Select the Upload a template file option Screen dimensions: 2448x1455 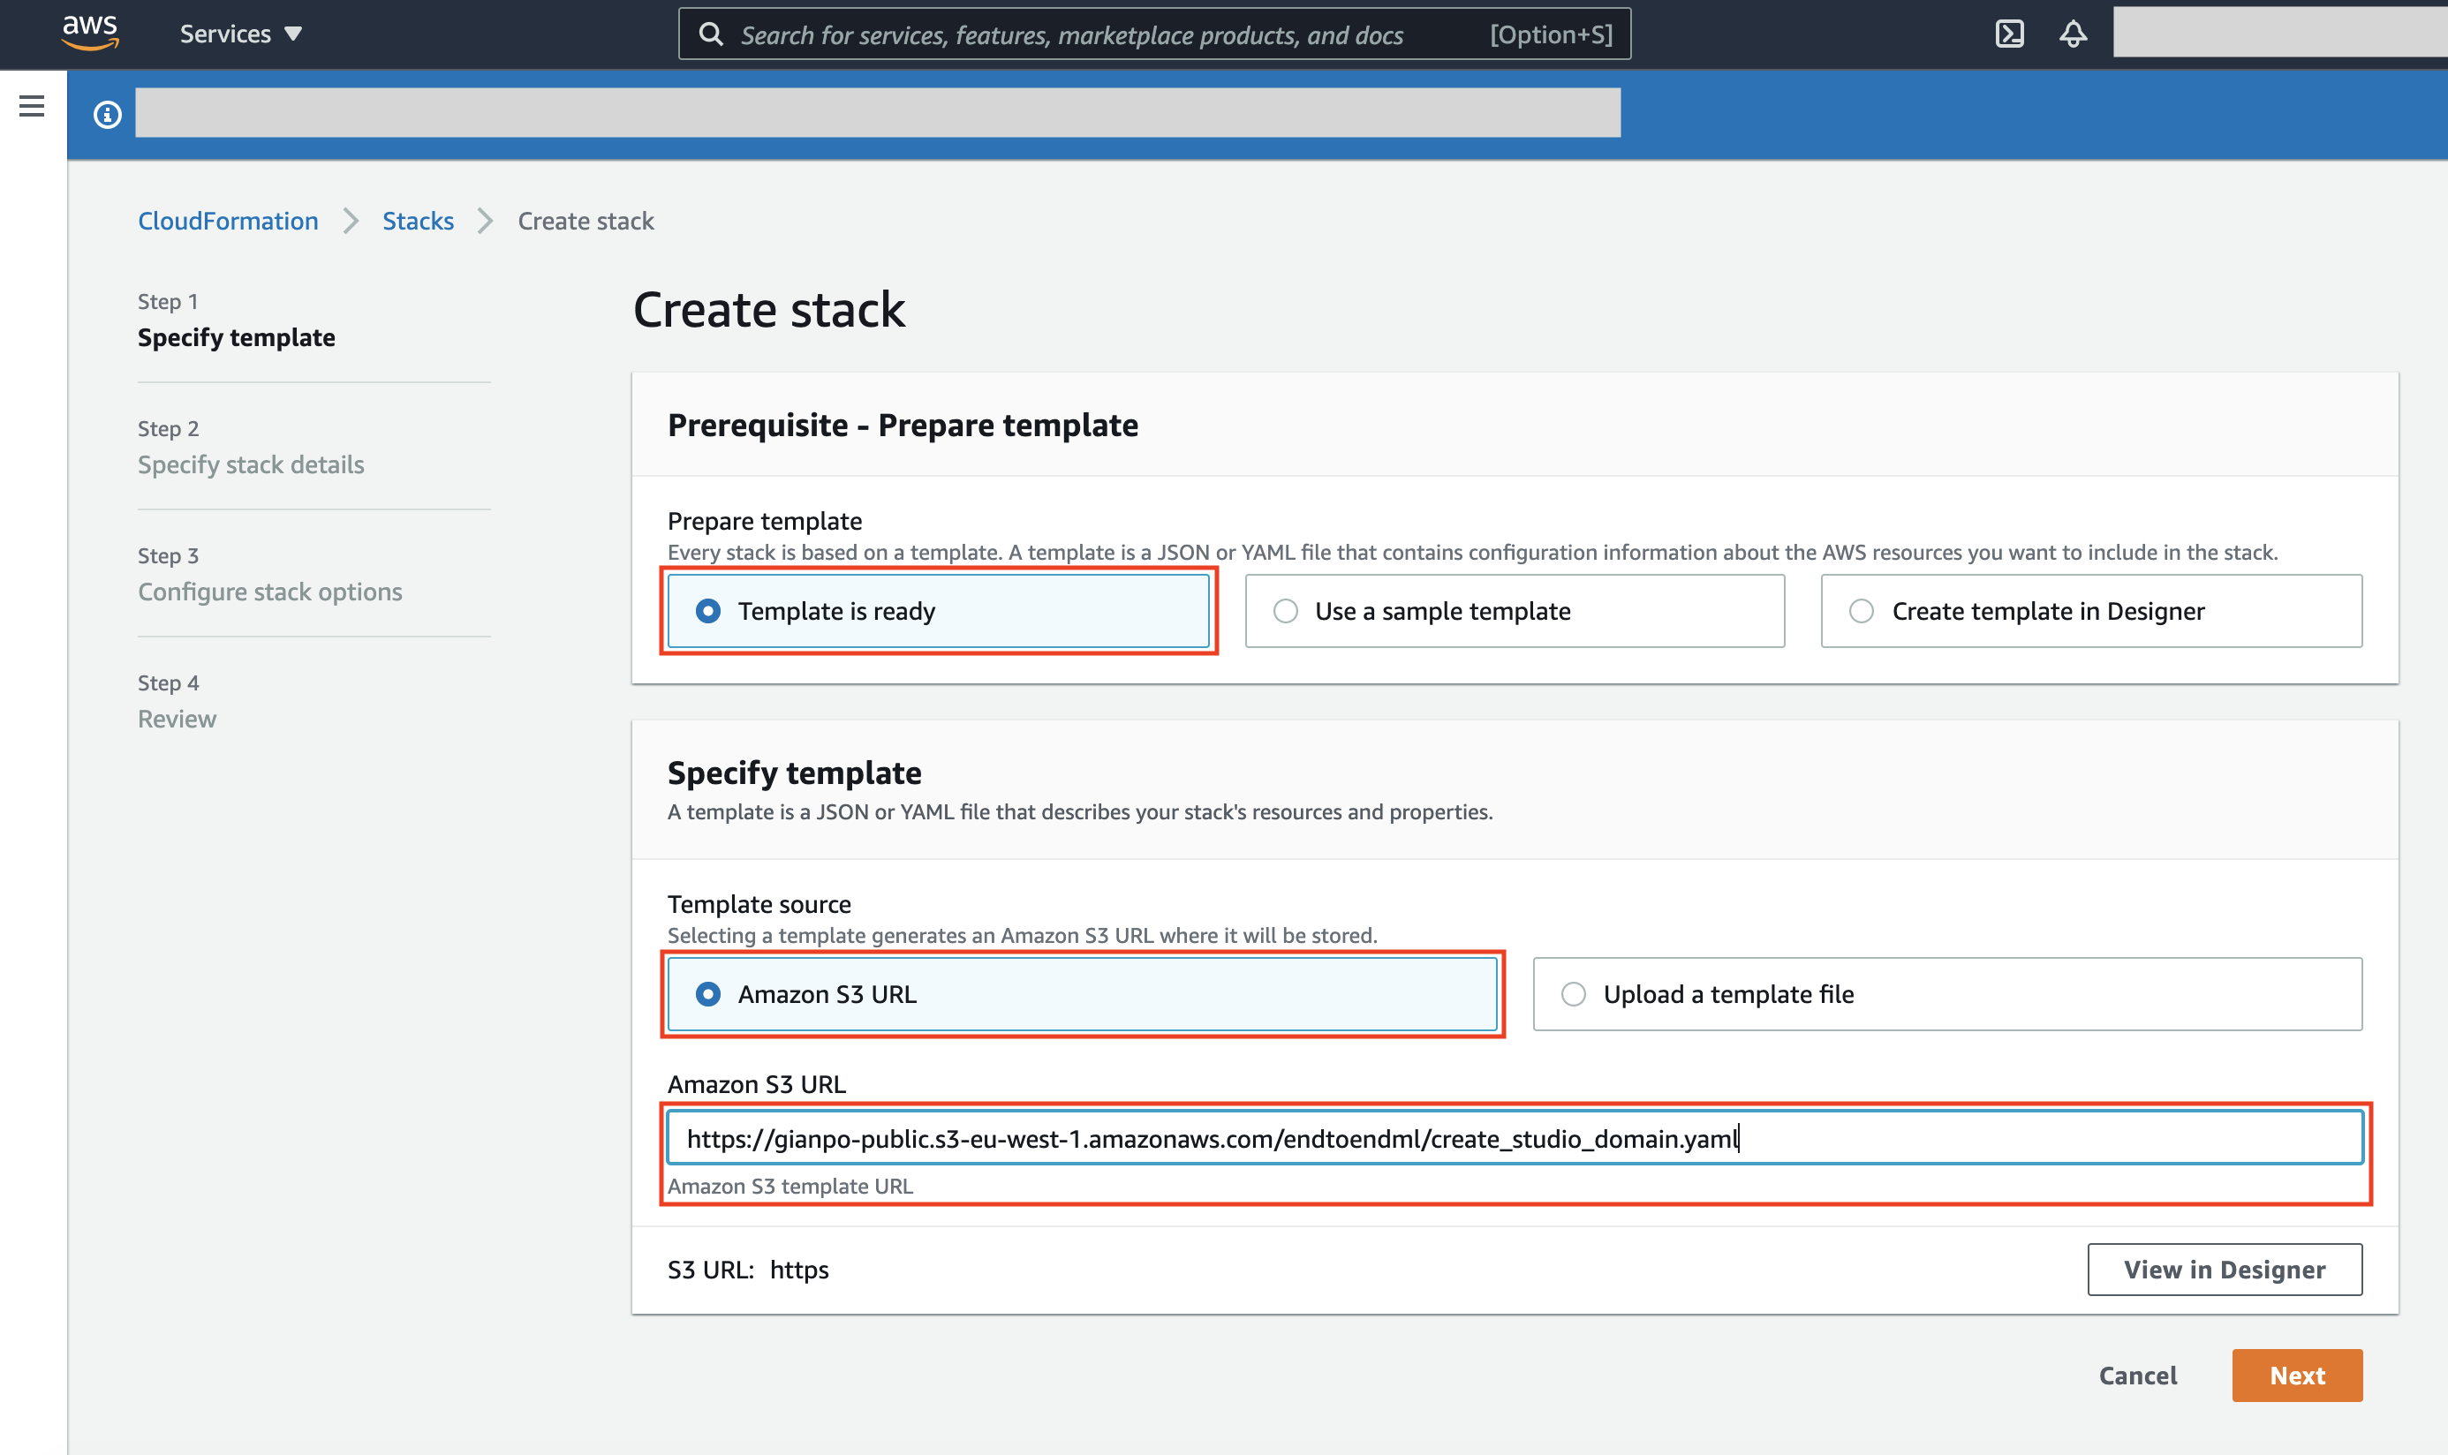coord(1946,994)
